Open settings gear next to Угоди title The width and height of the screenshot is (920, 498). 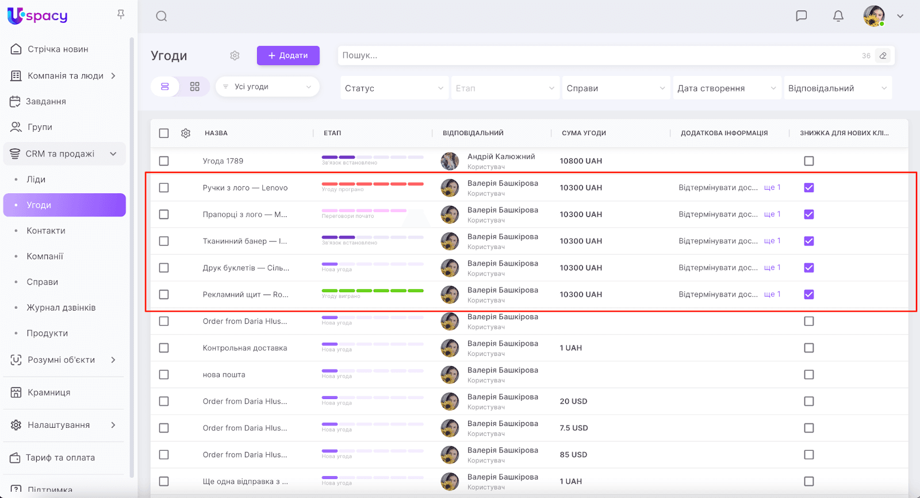(x=235, y=56)
